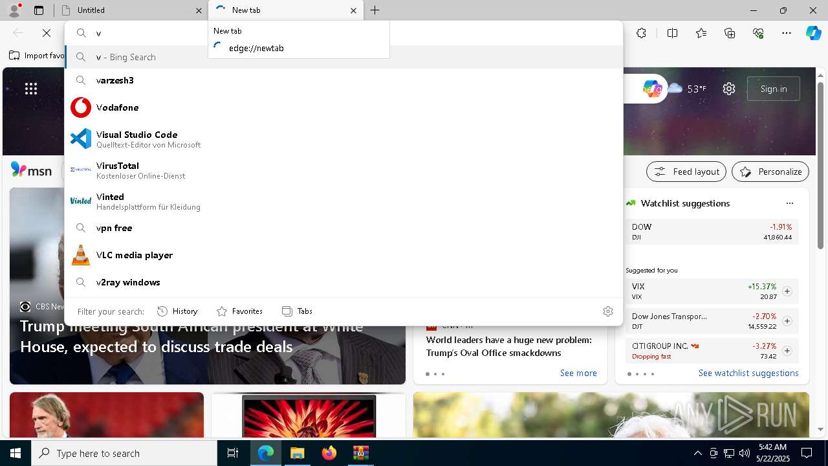Open Watchlist suggestions more options
This screenshot has width=828, height=466.
(x=790, y=203)
